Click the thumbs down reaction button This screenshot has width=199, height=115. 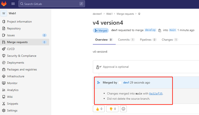click(x=112, y=109)
